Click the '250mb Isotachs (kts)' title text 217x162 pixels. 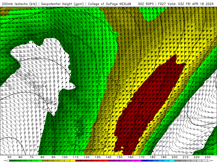(20, 4)
